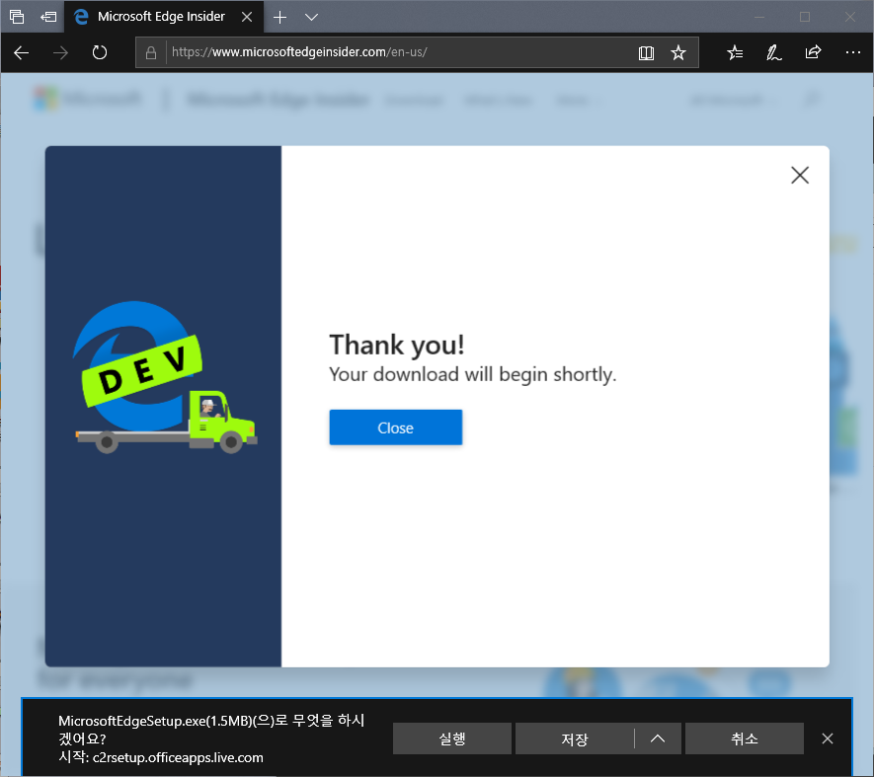The image size is (874, 777).
Task: Click the 취소 (Cancel) button
Action: 744,738
